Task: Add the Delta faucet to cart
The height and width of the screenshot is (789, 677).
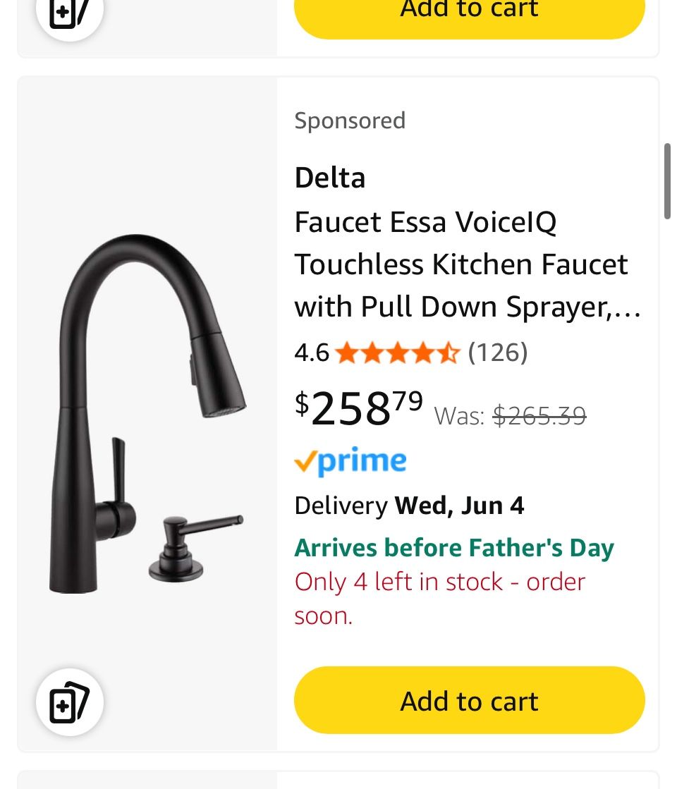Action: [x=468, y=700]
